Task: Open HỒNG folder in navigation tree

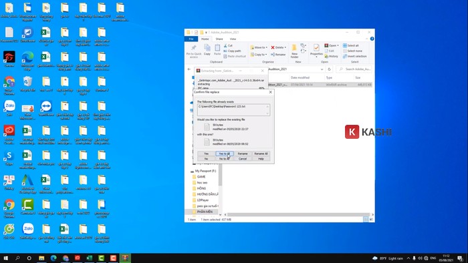Action: click(201, 188)
